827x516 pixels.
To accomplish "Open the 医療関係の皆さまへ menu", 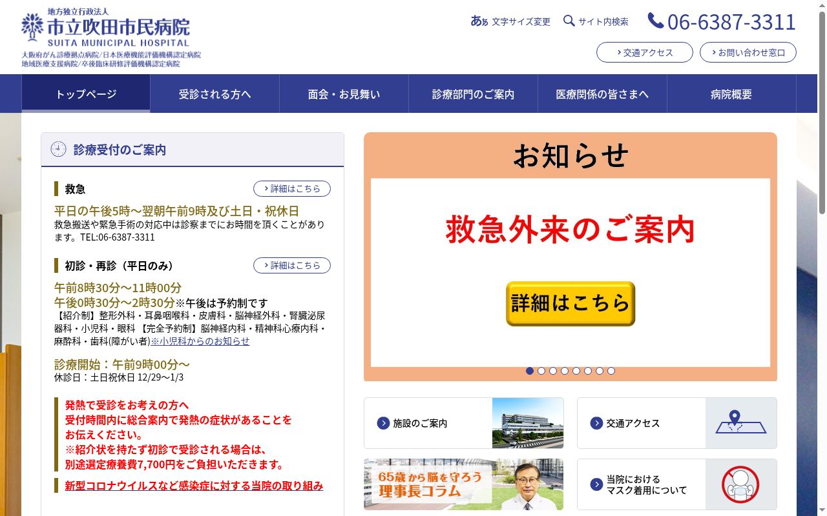I will [x=603, y=94].
